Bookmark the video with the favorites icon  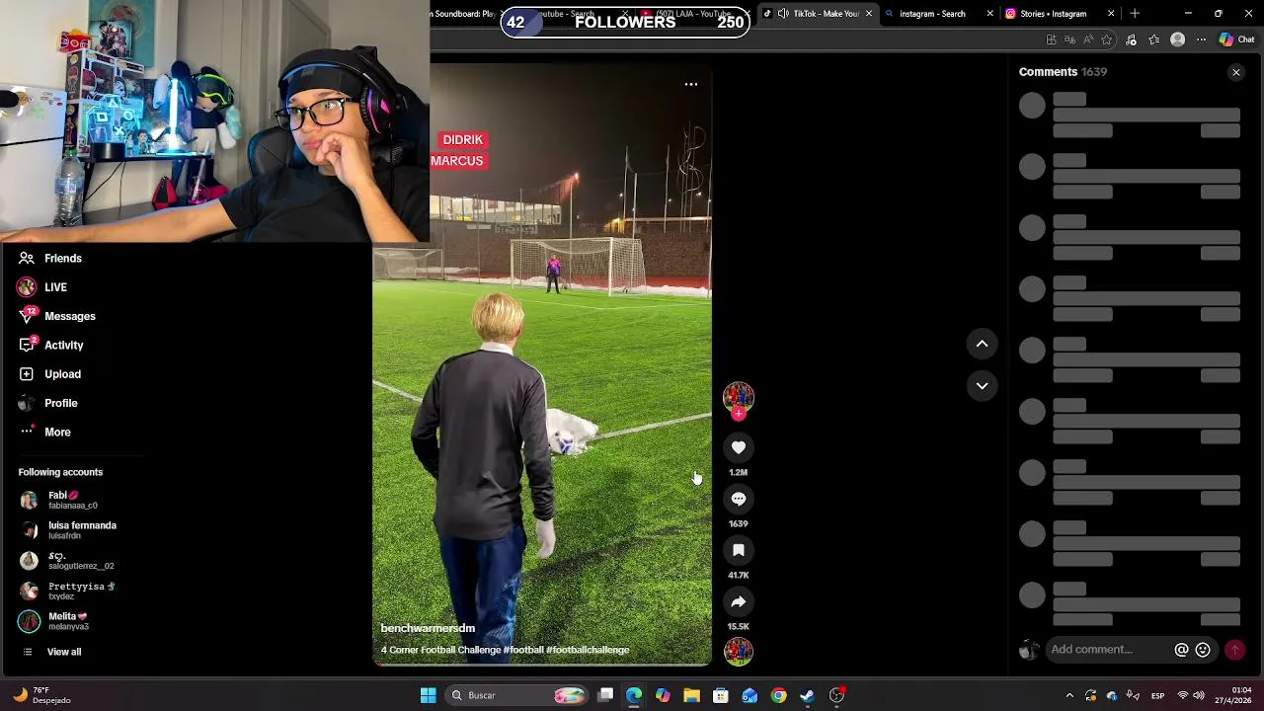(739, 550)
